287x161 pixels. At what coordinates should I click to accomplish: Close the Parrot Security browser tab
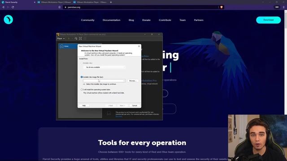(x=35, y=2)
